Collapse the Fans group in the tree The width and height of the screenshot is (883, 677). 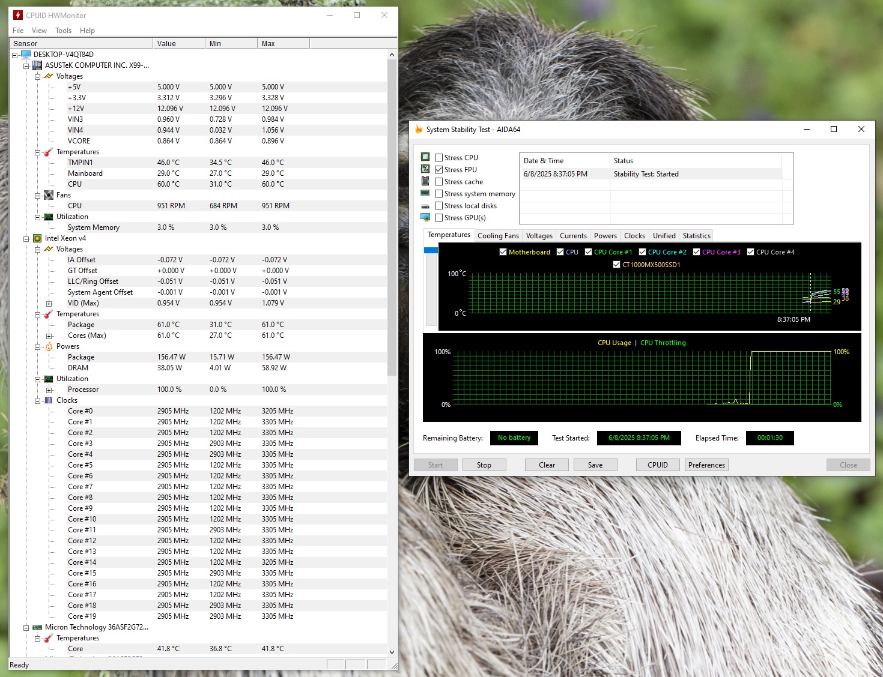coord(38,196)
